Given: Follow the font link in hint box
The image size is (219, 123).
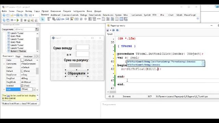Looking at the screenshot, I should (x=8, y=96).
